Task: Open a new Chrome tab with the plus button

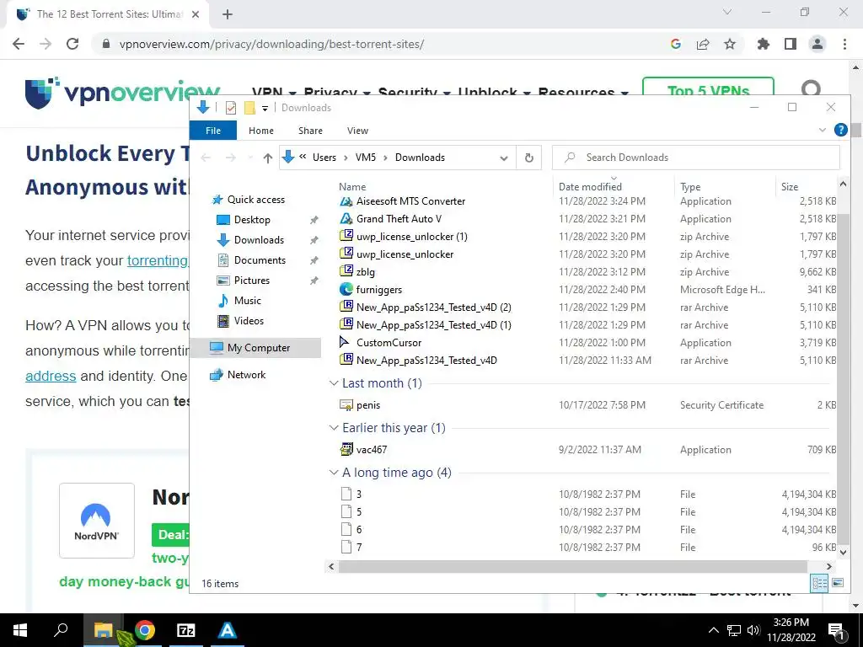Action: (x=228, y=14)
